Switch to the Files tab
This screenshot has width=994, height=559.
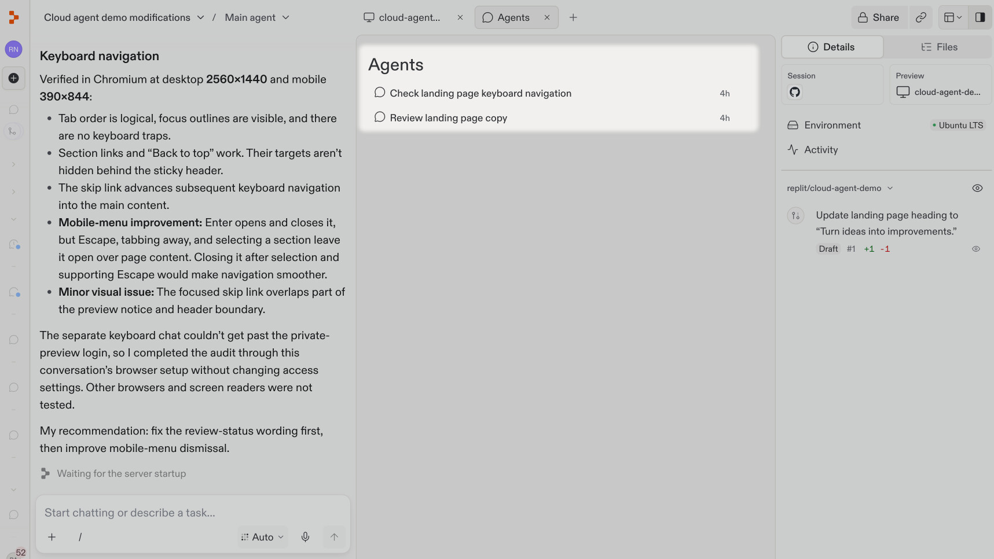click(x=939, y=47)
